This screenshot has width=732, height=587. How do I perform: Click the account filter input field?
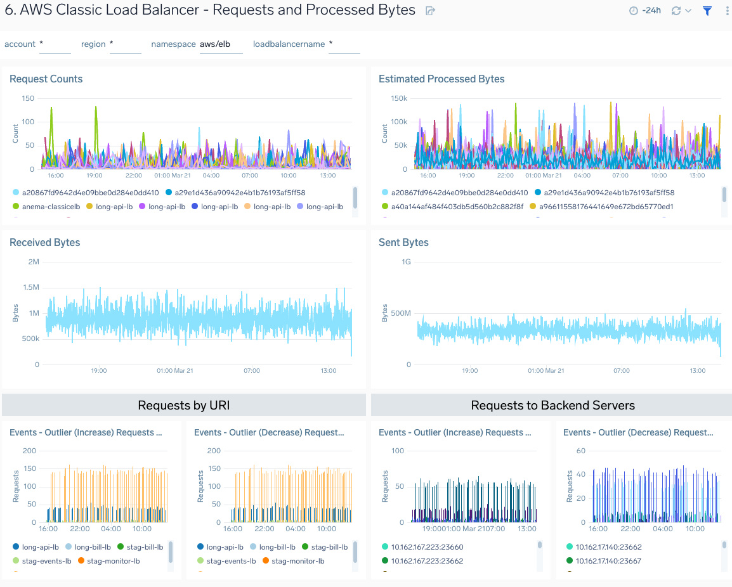54,44
